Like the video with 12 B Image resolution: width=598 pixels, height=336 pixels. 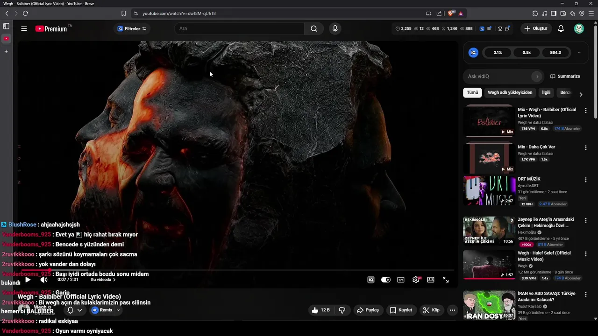point(321,310)
